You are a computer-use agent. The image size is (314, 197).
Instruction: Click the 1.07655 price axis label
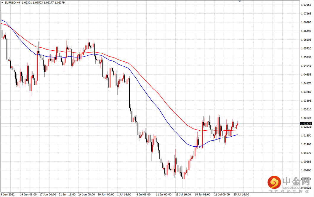coord(306,5)
